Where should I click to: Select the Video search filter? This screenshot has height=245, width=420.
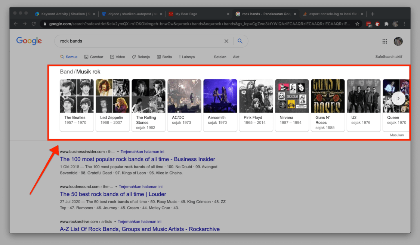(x=118, y=57)
